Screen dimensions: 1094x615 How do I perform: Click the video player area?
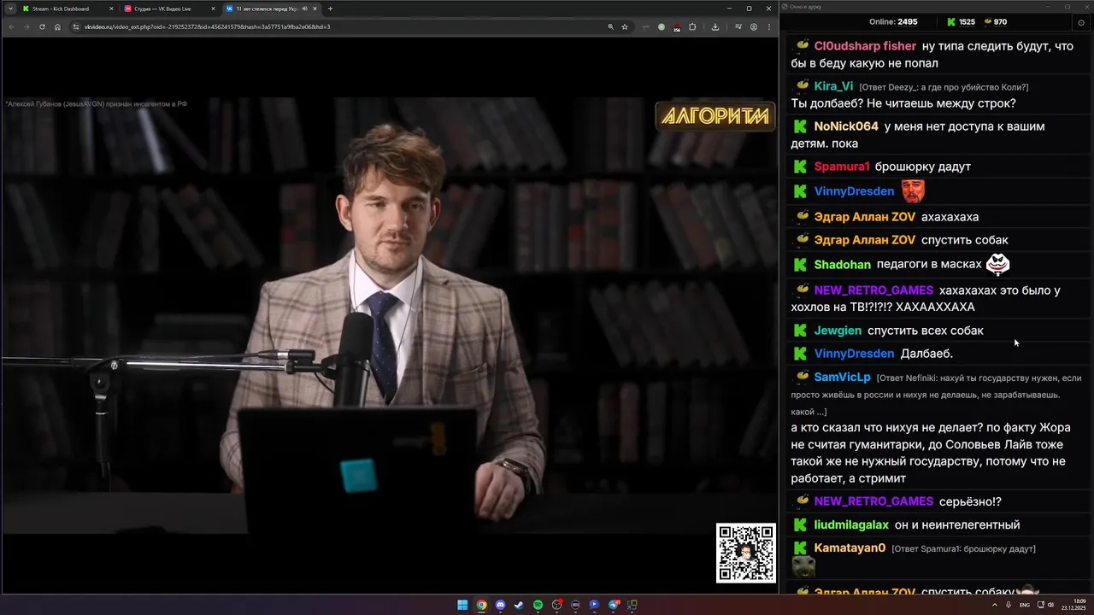(x=389, y=316)
